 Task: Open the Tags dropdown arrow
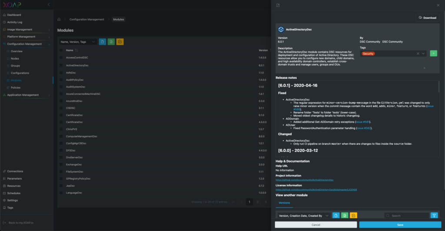click(423, 54)
